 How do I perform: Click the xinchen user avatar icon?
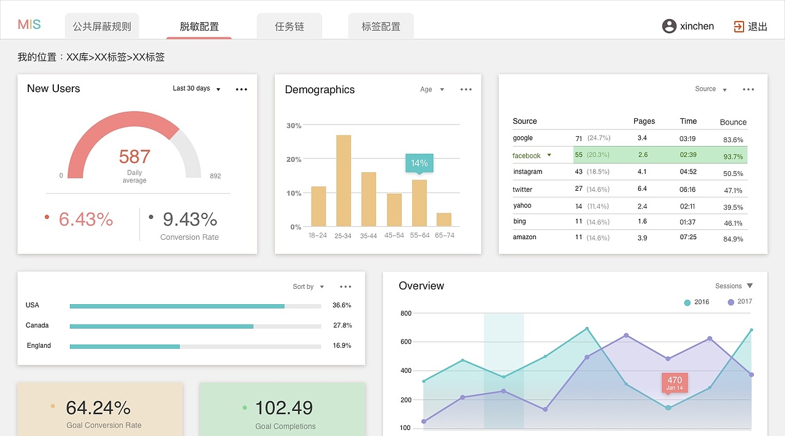[668, 26]
